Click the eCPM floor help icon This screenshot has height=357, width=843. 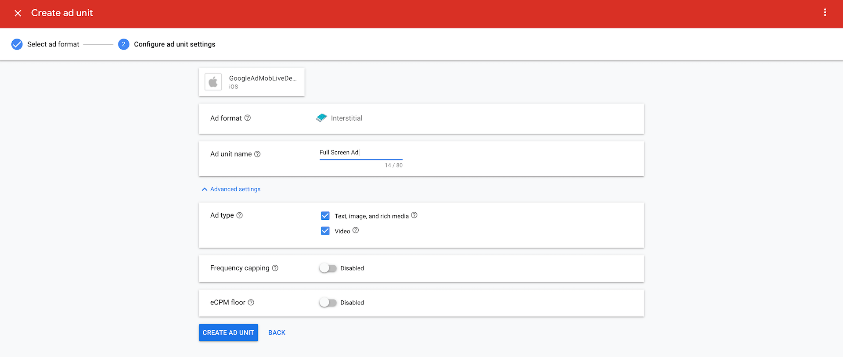click(x=251, y=303)
